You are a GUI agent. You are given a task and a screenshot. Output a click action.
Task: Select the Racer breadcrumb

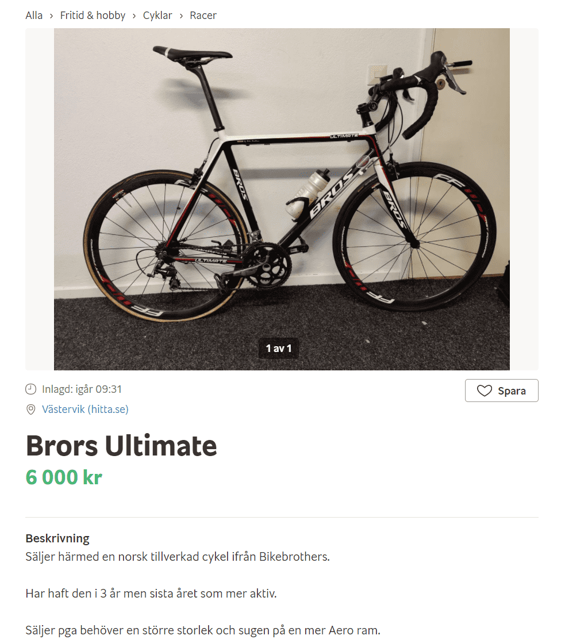(x=203, y=16)
